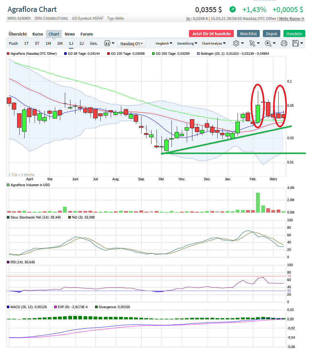Open the Nasdaq OT exchange selector
The height and width of the screenshot is (353, 309).
click(131, 43)
